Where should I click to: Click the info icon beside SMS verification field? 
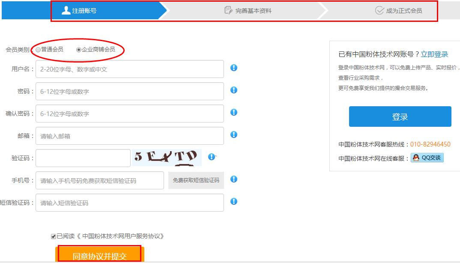click(x=234, y=201)
